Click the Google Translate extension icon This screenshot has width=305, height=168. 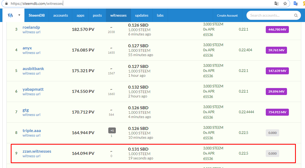[x=296, y=3]
